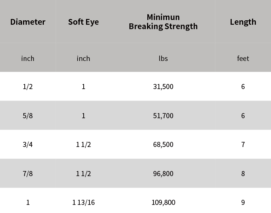Select the 1/2 diameter cell
271x213 pixels.
tap(28, 86)
